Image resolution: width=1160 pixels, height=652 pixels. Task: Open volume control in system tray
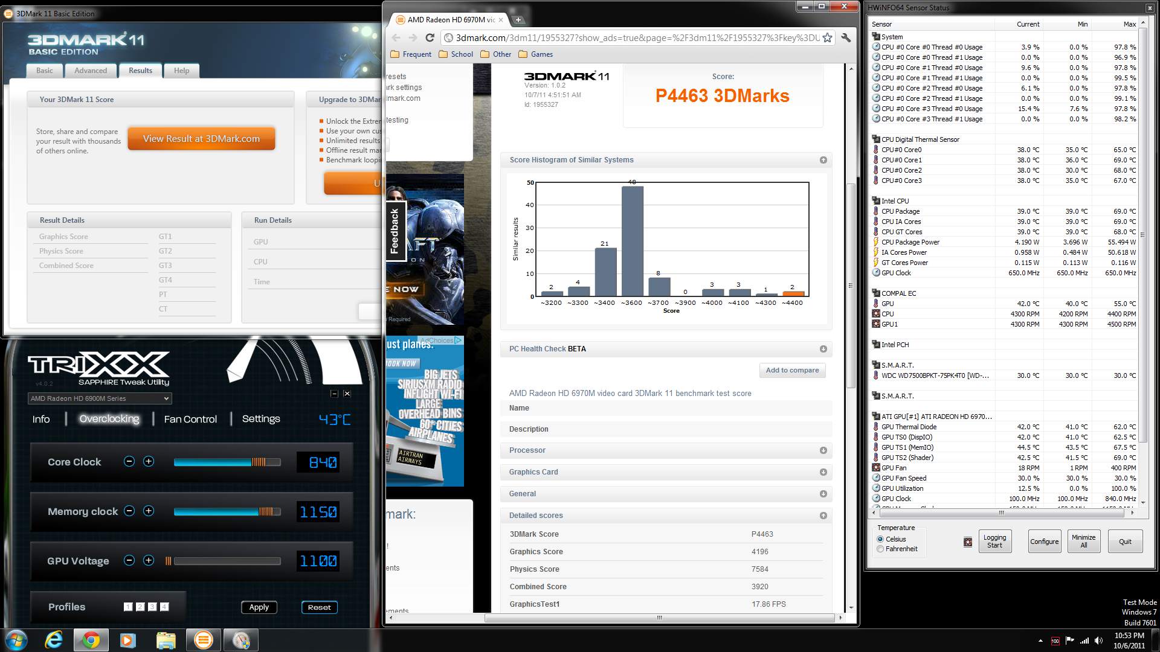pos(1099,641)
